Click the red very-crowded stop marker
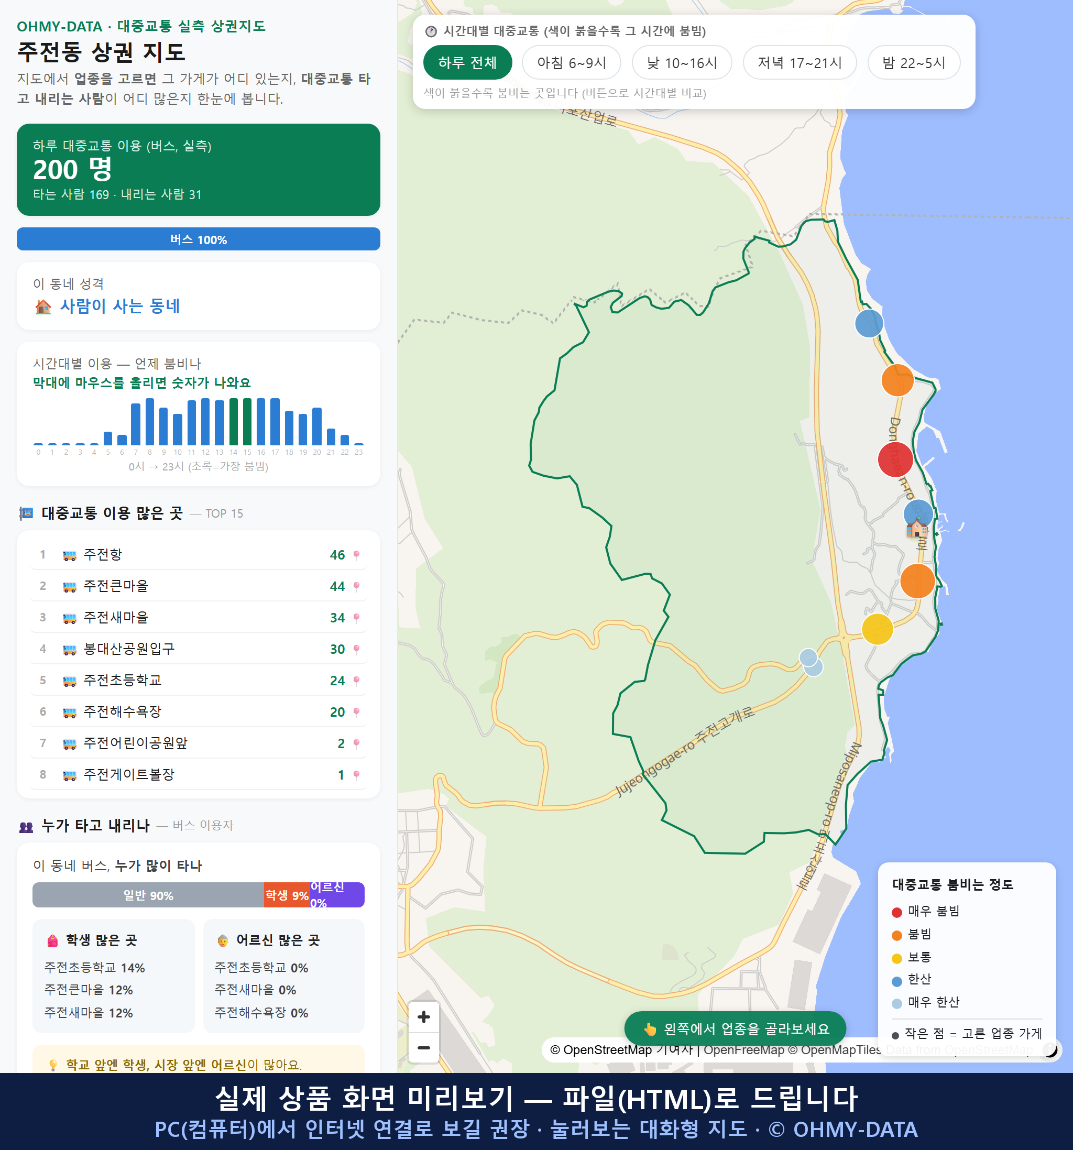The height and width of the screenshot is (1150, 1073). tap(895, 459)
